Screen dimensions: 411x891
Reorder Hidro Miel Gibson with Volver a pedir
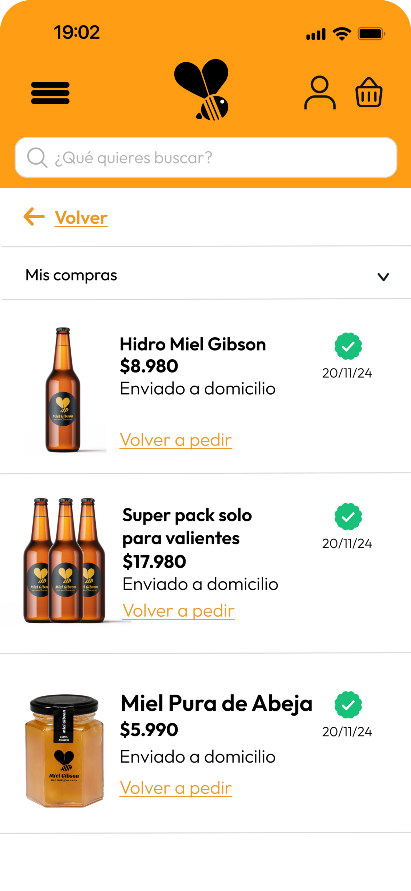176,440
